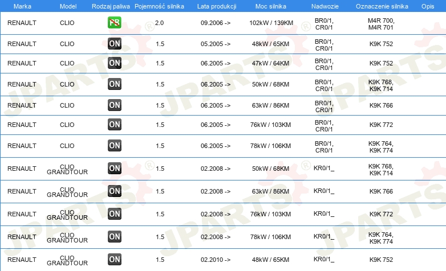Viewport: 446px width, 271px height.
Task: Click 63kW / 86KM in the Clio Grandtour row
Action: 270,191
